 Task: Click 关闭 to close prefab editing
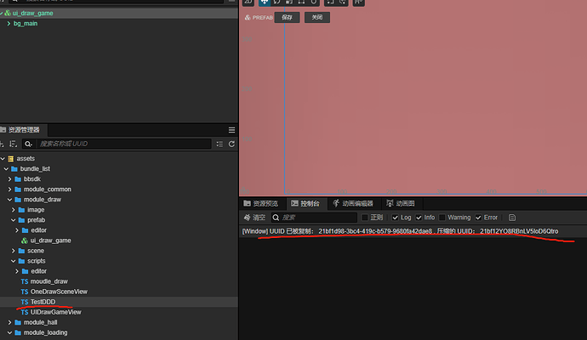pyautogui.click(x=317, y=17)
